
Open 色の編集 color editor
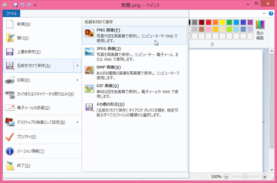point(260,30)
